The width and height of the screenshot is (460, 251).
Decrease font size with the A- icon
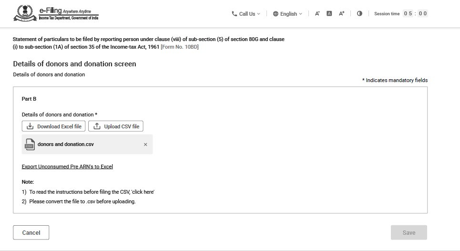coord(317,14)
